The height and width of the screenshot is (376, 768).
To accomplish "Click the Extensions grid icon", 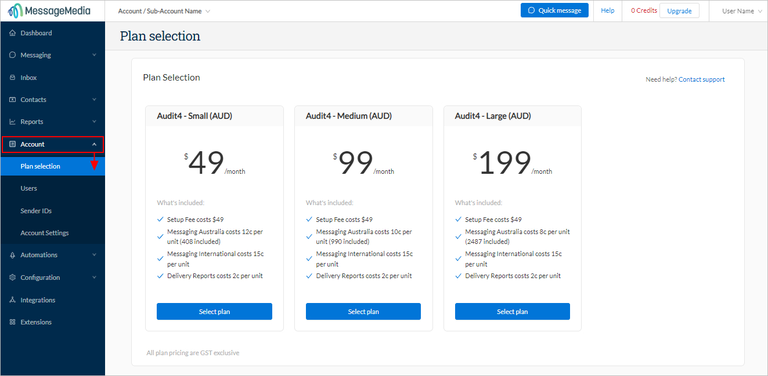I will (x=13, y=322).
